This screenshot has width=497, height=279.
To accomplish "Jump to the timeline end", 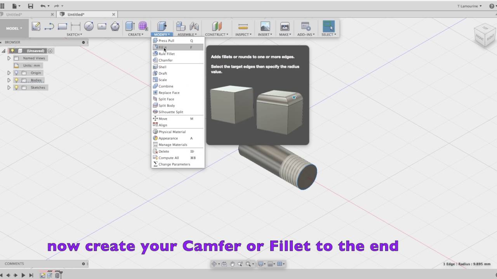I will click(31, 275).
